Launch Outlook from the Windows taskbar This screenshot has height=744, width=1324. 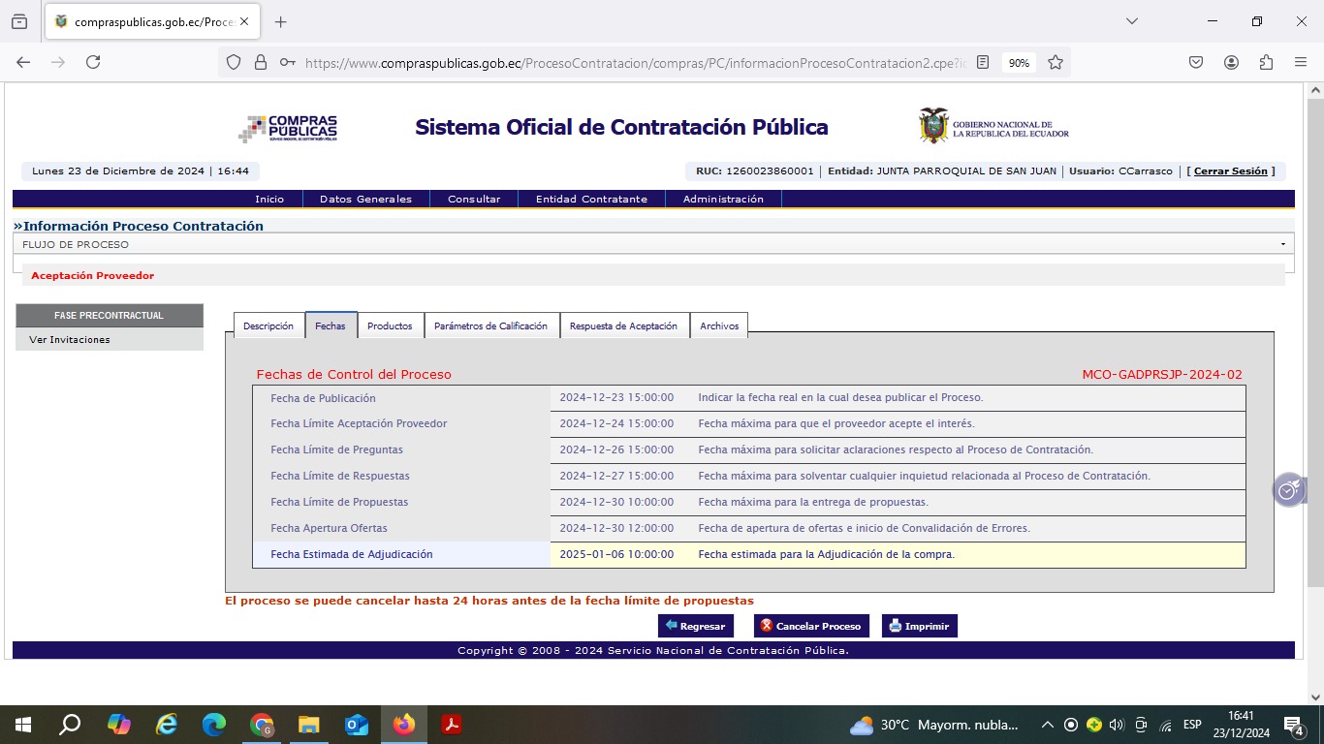357,725
